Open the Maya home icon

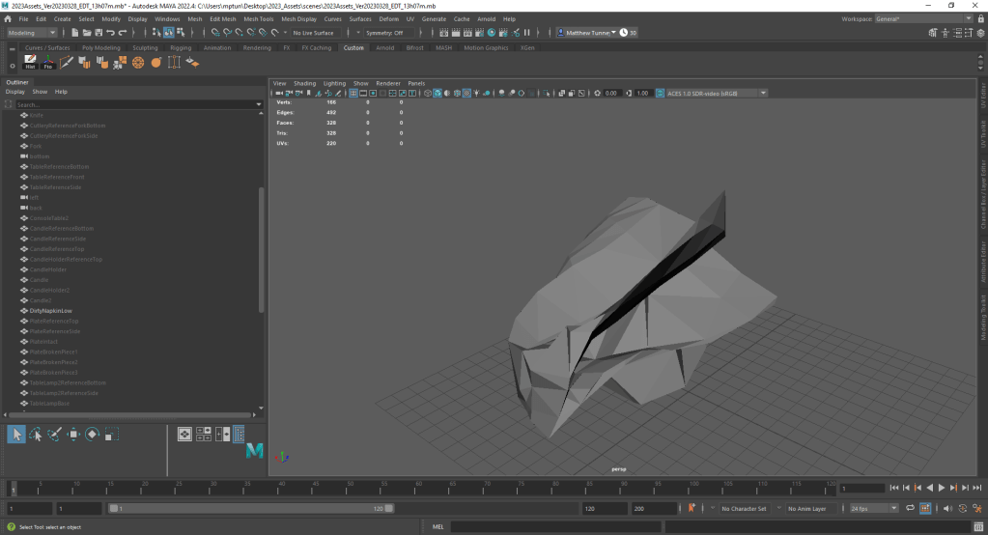[x=8, y=18]
